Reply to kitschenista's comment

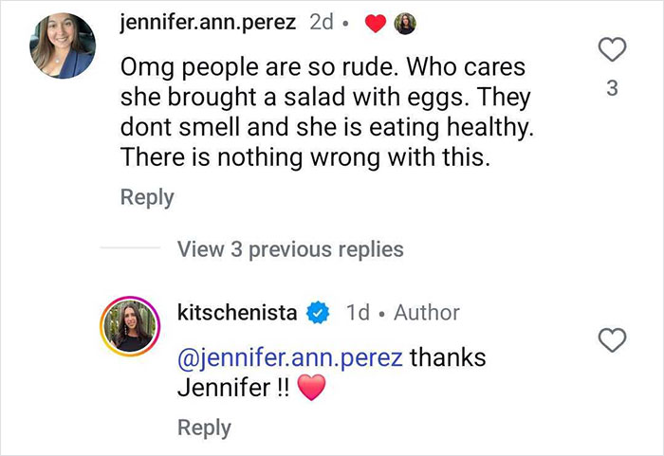click(x=204, y=429)
